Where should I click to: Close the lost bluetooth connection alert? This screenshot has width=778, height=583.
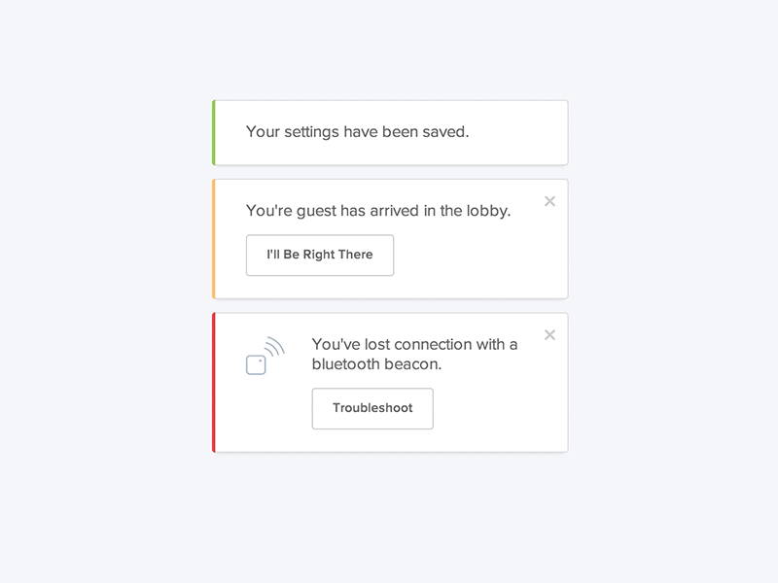(549, 335)
